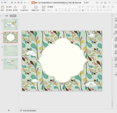Open the Paste options dropdown arrow

tap(4, 10)
